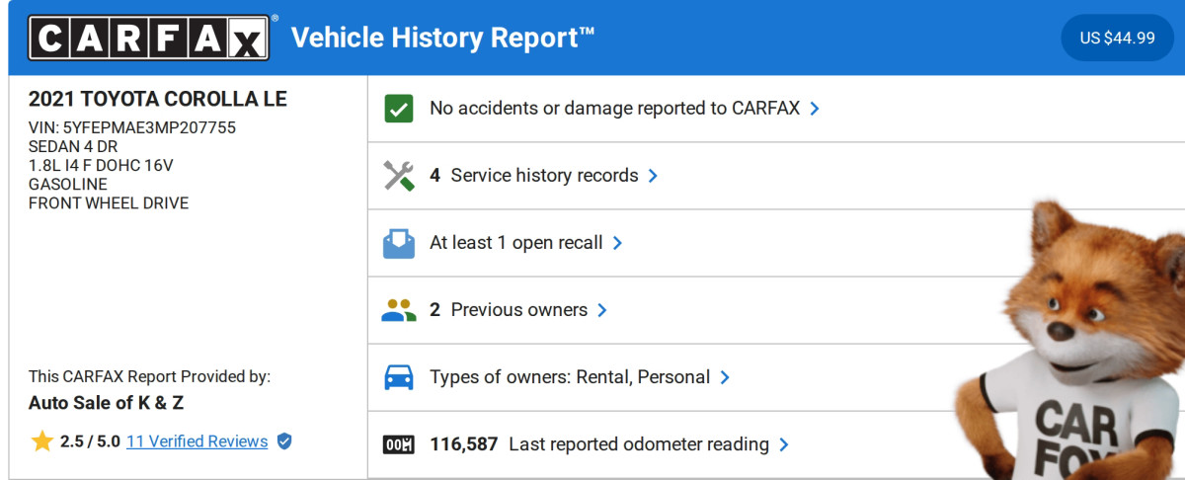
Task: Click the green checkmark no-accidents icon
Action: coord(399,109)
